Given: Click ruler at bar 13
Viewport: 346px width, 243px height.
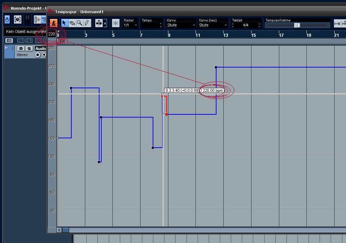Looking at the screenshot, I should click(225, 35).
